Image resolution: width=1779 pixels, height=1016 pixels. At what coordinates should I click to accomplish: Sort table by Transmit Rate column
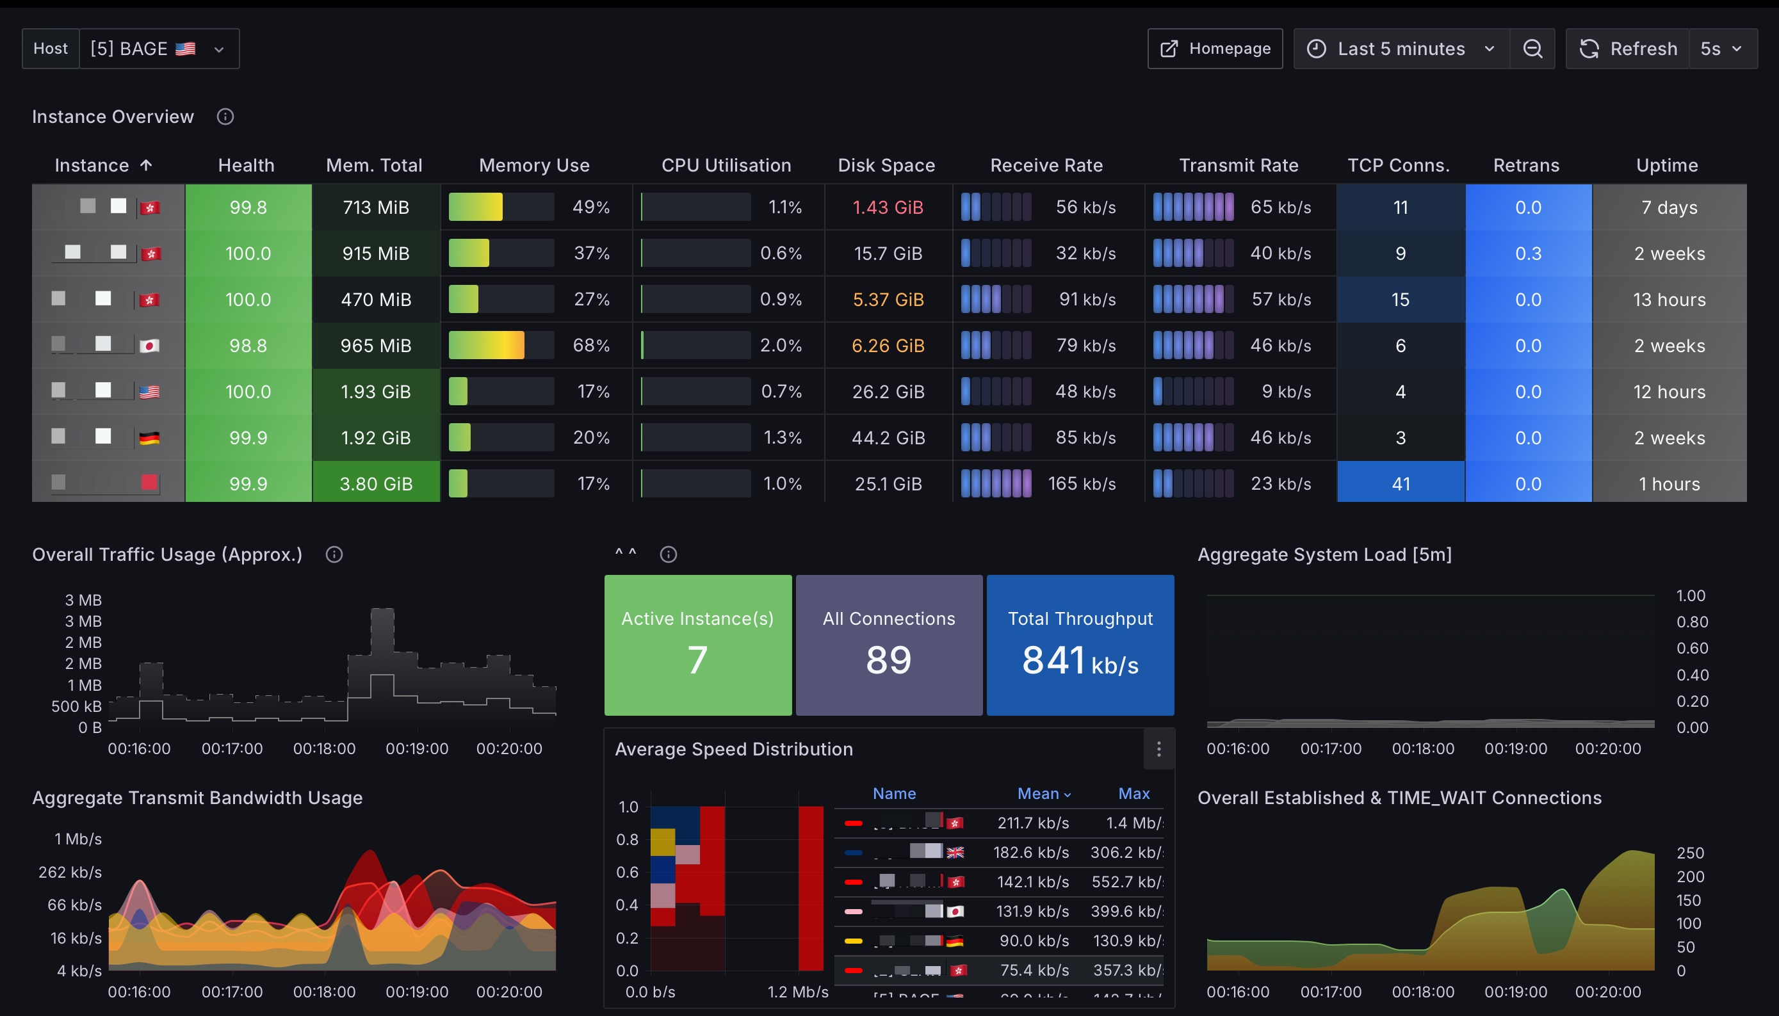click(1239, 165)
